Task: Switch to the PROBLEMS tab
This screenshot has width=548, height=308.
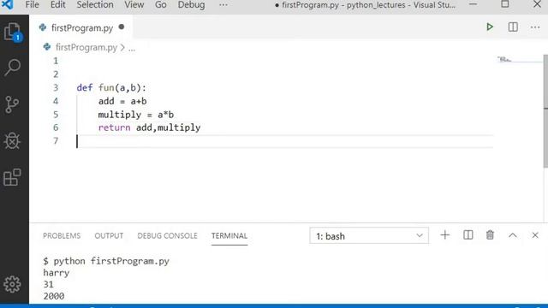Action: click(x=62, y=236)
